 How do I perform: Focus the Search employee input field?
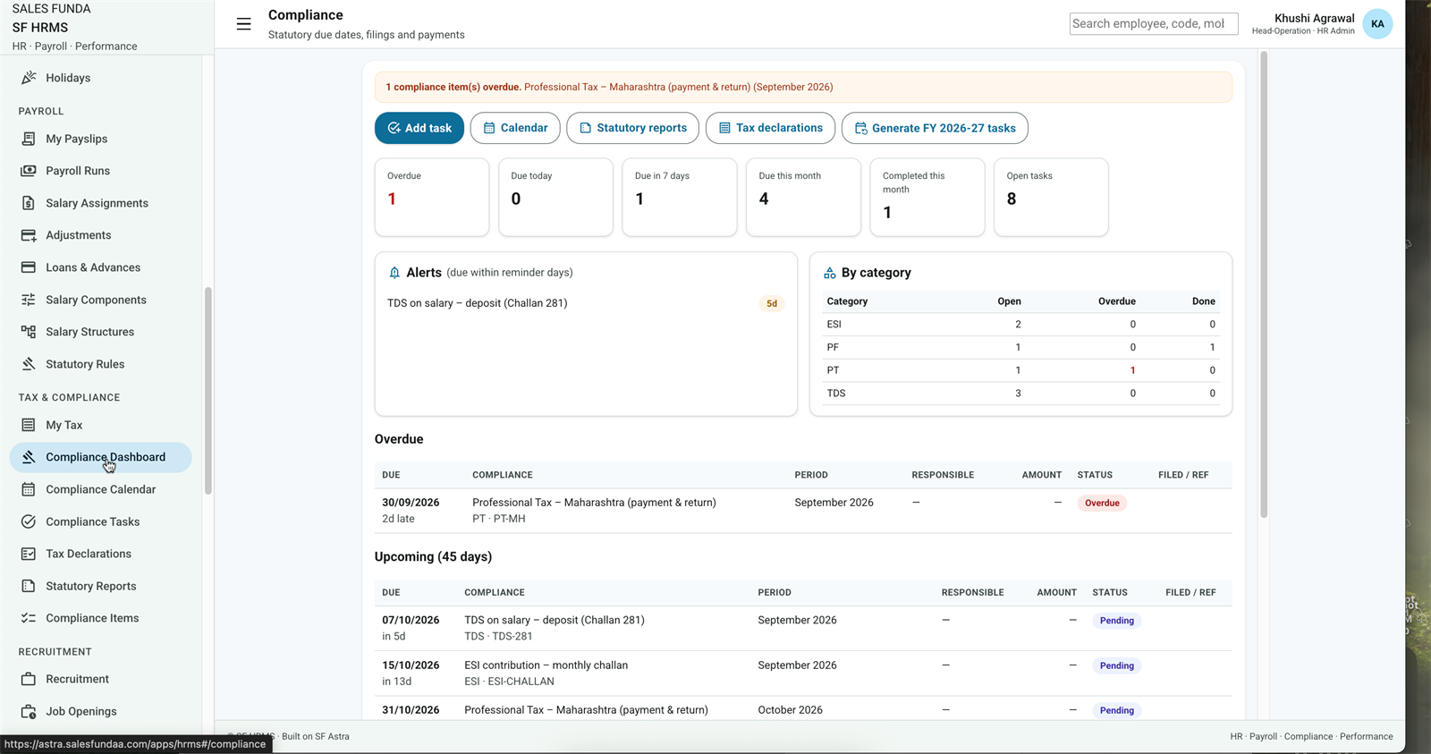coord(1154,24)
